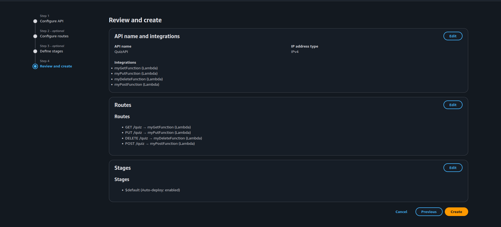Select the DELETE /quiz route entry
The height and width of the screenshot is (227, 501).
(x=164, y=138)
